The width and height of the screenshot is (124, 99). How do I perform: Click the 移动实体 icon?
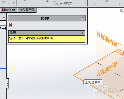point(56,3)
